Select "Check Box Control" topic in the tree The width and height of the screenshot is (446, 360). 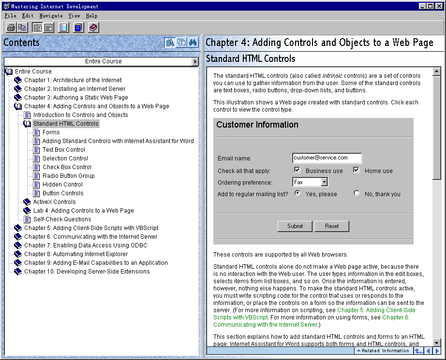[x=67, y=167]
